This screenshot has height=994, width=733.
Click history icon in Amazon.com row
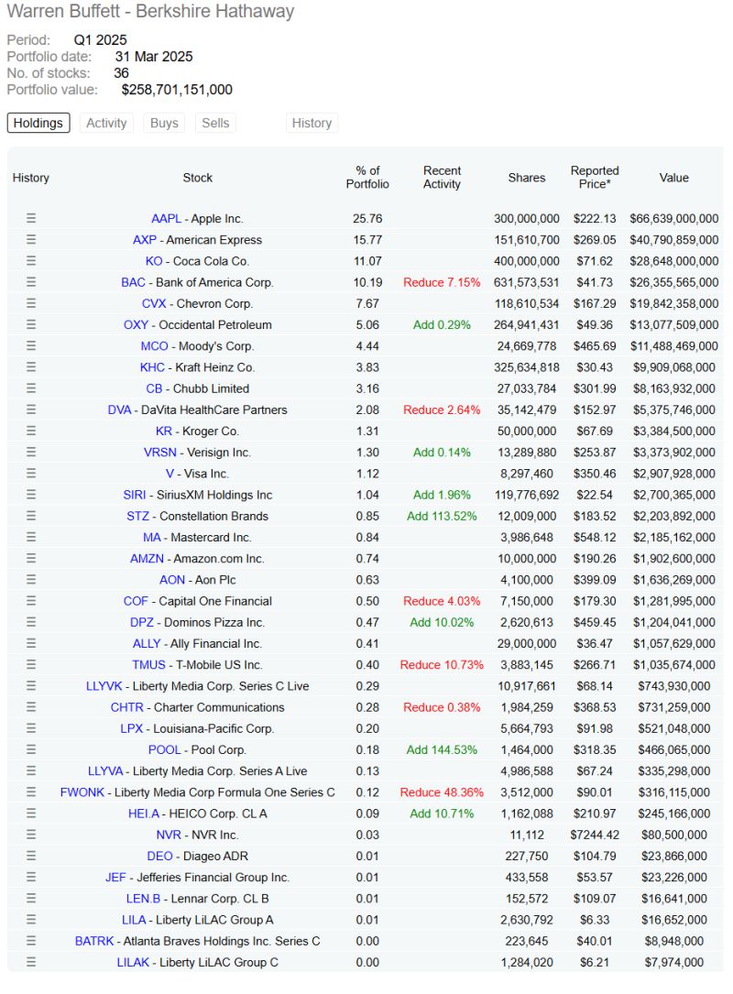31,558
